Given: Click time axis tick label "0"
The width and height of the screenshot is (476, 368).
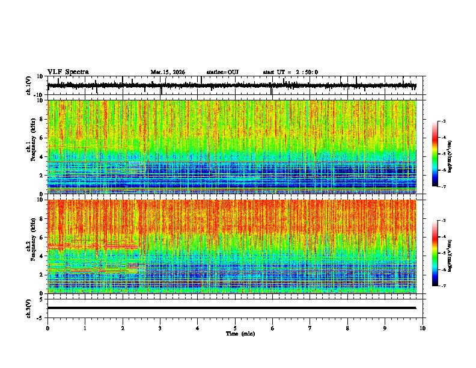Looking at the screenshot, I should pyautogui.click(x=47, y=328).
